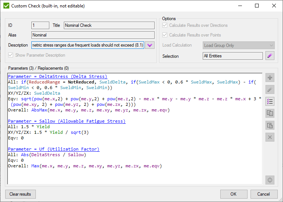The width and height of the screenshot is (283, 202).
Task: Click the delete parameter X icon
Action: pos(270,137)
